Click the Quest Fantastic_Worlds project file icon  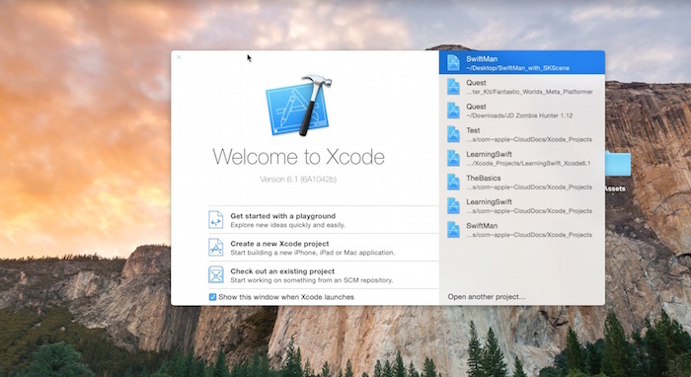(453, 86)
